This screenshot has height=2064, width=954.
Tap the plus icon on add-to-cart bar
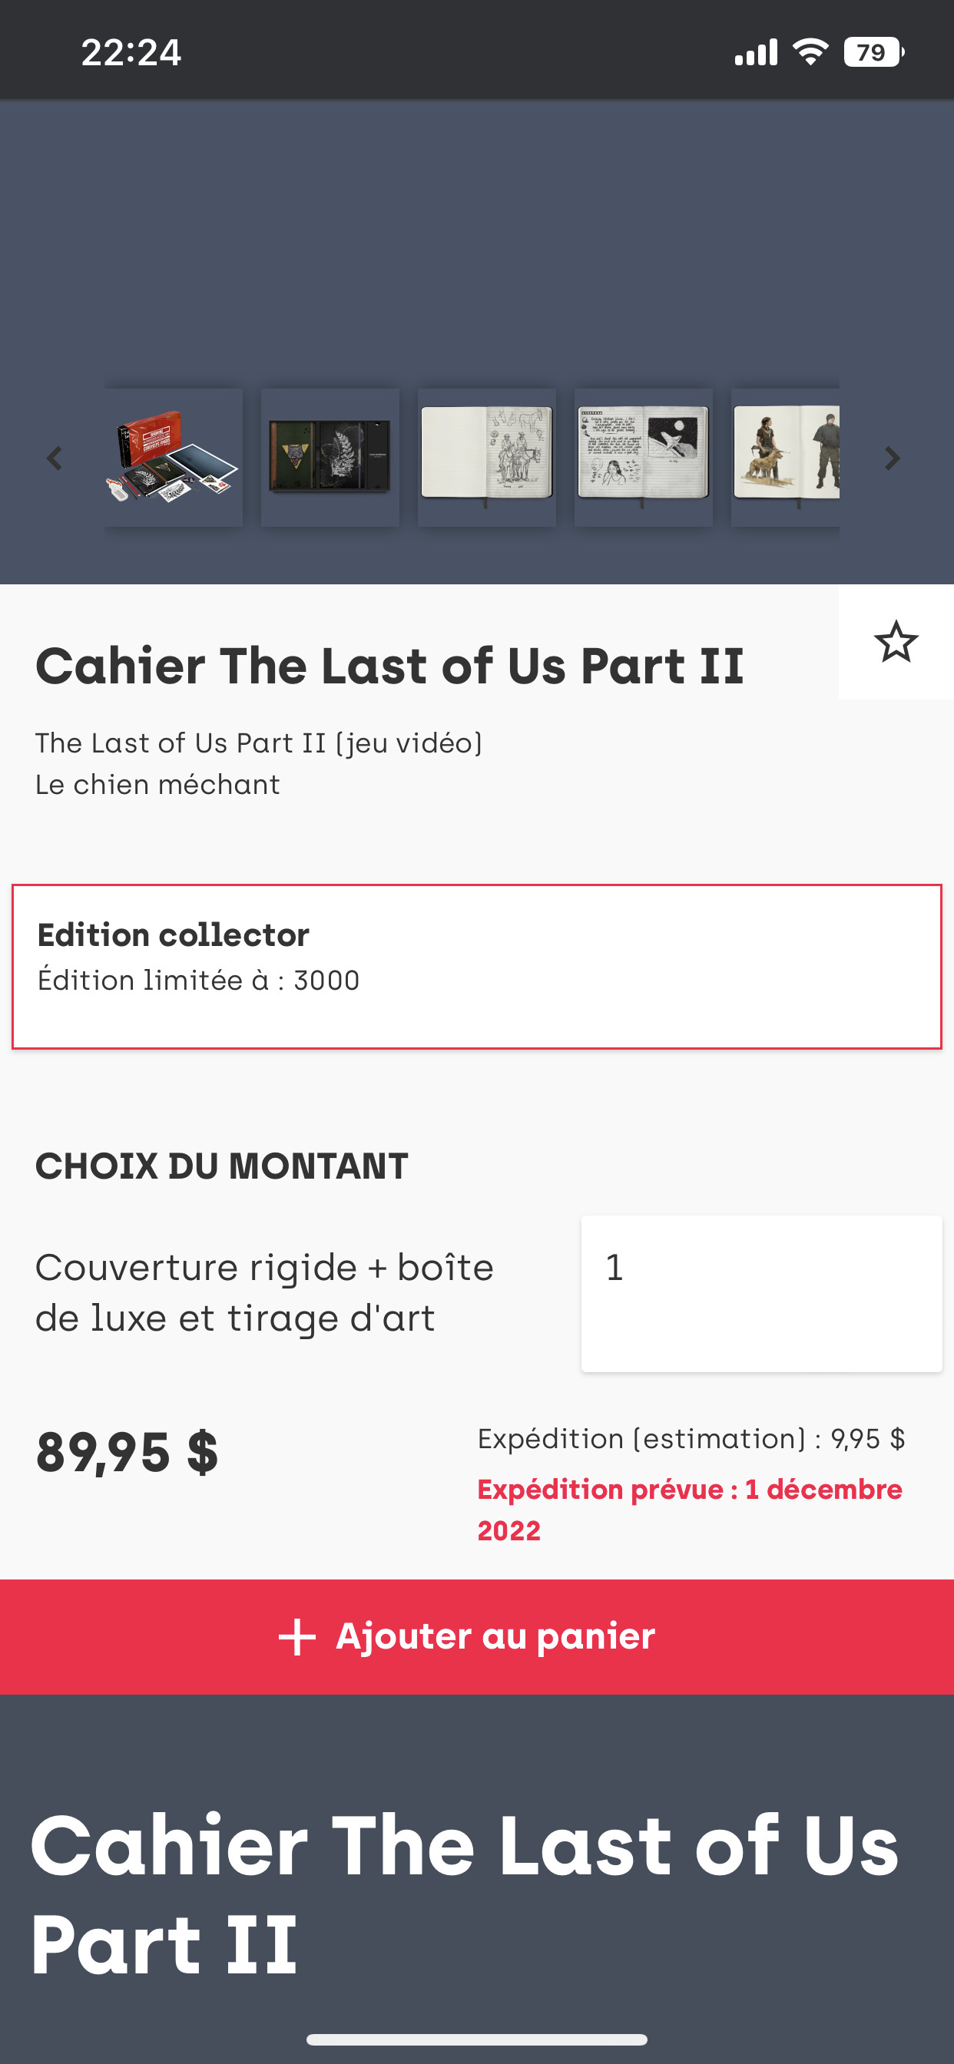(x=296, y=1637)
